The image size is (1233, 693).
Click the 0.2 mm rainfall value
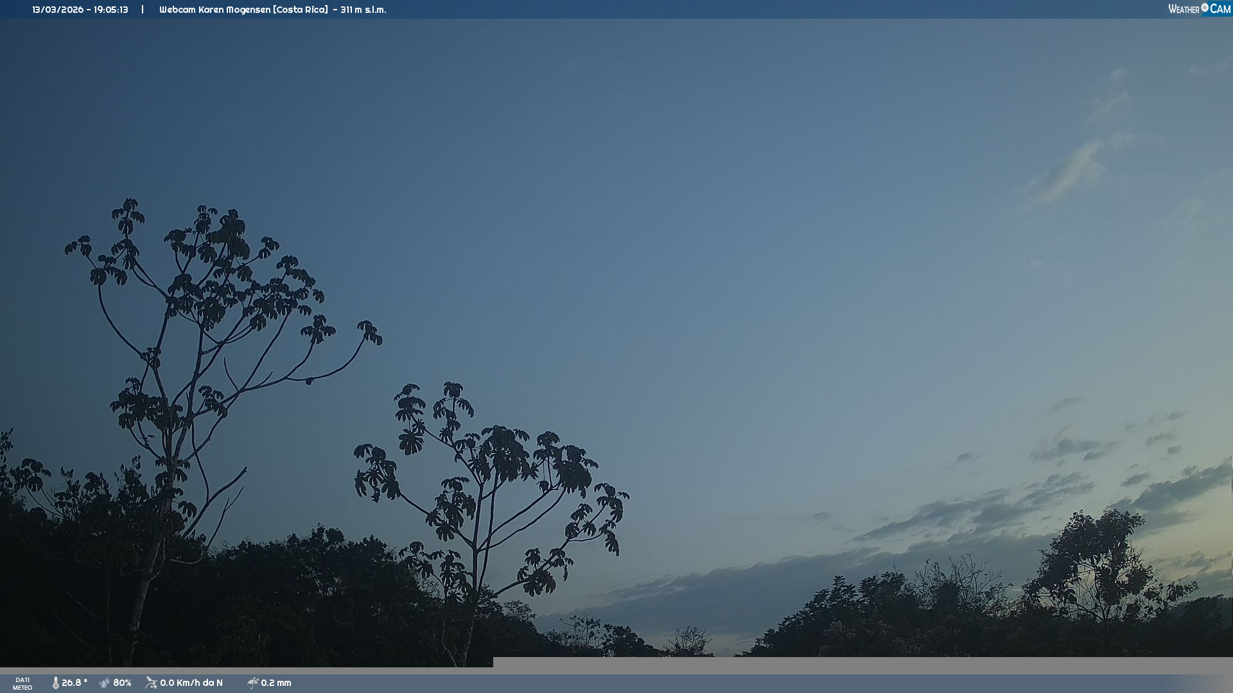(276, 683)
